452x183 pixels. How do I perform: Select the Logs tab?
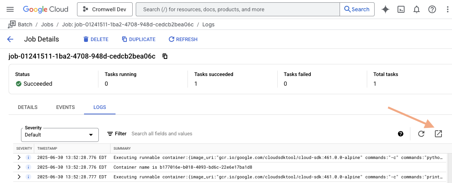pos(100,107)
